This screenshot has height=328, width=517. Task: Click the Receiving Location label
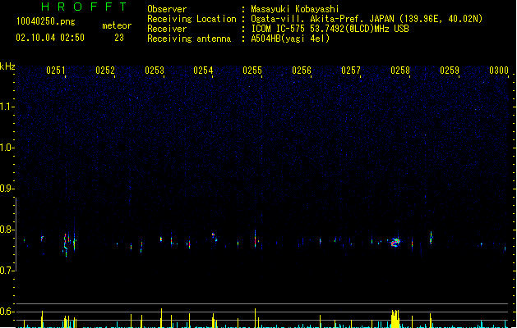(192, 19)
